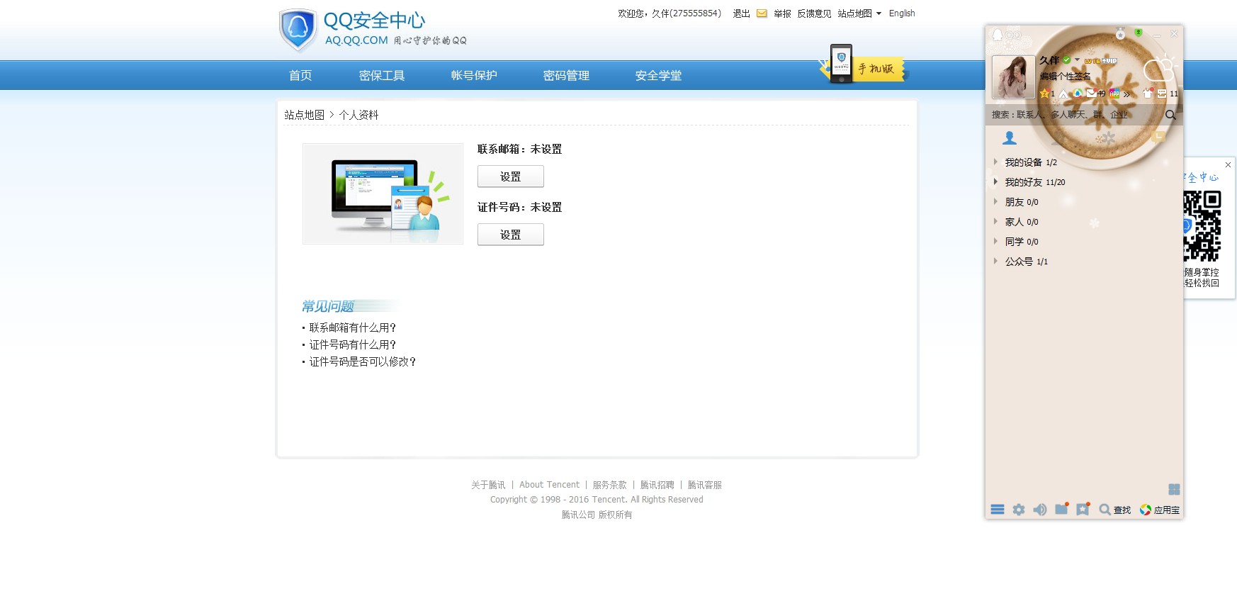Open the 站点地图 dropdown in top header
This screenshot has width=1237, height=606.
pos(859,13)
